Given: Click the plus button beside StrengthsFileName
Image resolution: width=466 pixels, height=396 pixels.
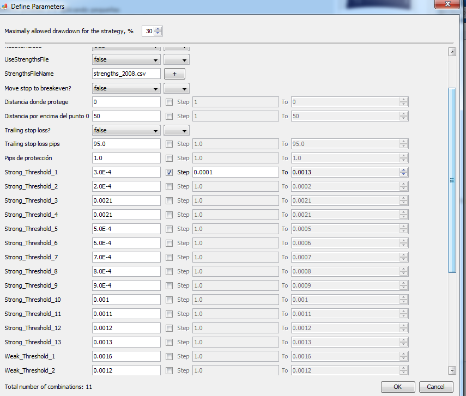Looking at the screenshot, I should click(x=174, y=74).
